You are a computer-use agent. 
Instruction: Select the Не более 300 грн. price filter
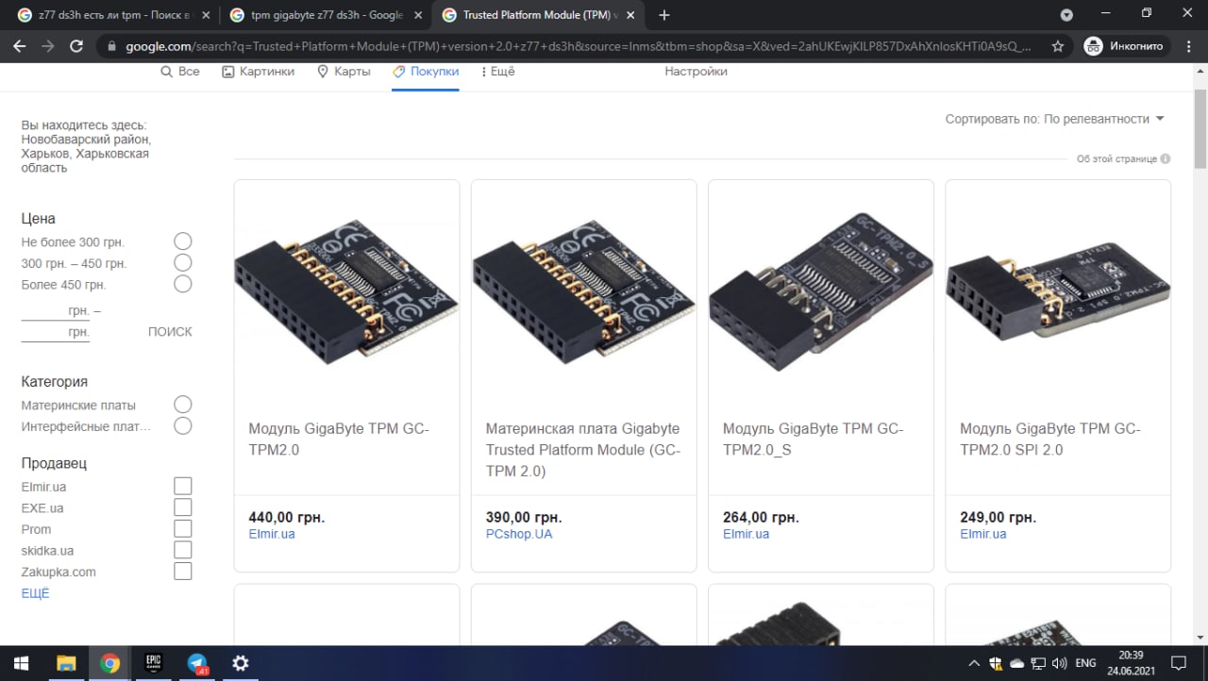coord(183,241)
